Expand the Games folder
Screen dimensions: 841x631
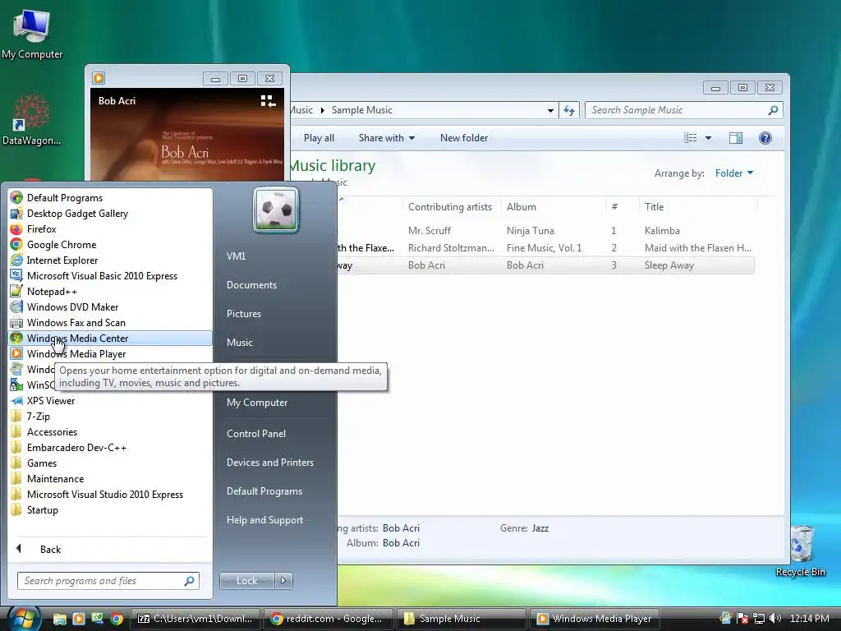coord(110,463)
